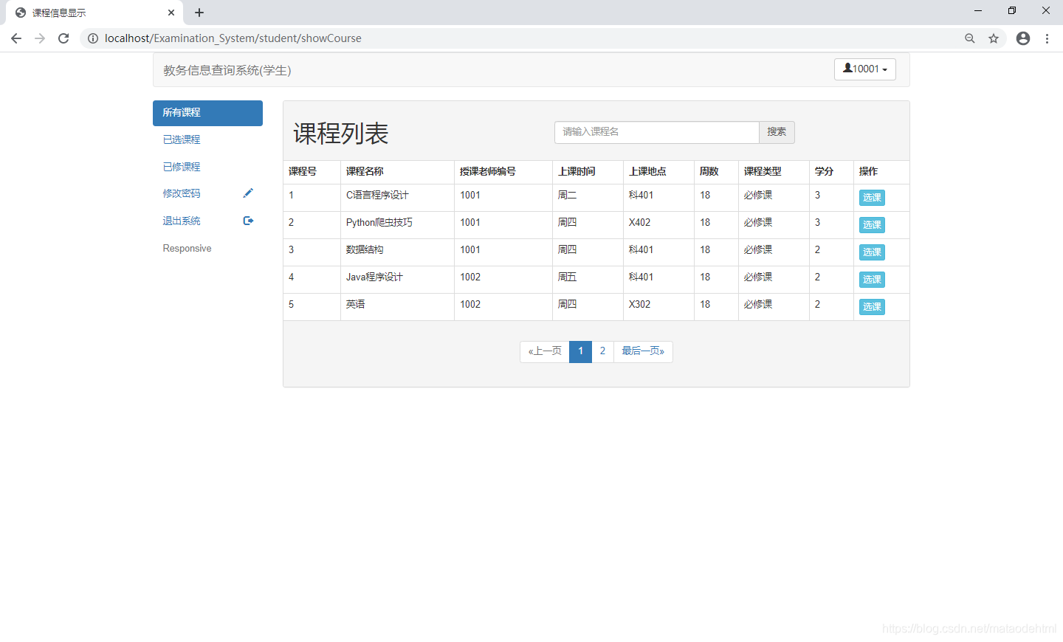This screenshot has width=1063, height=642.
Task: Close the 课程信息显示 browser tab
Action: click(171, 13)
